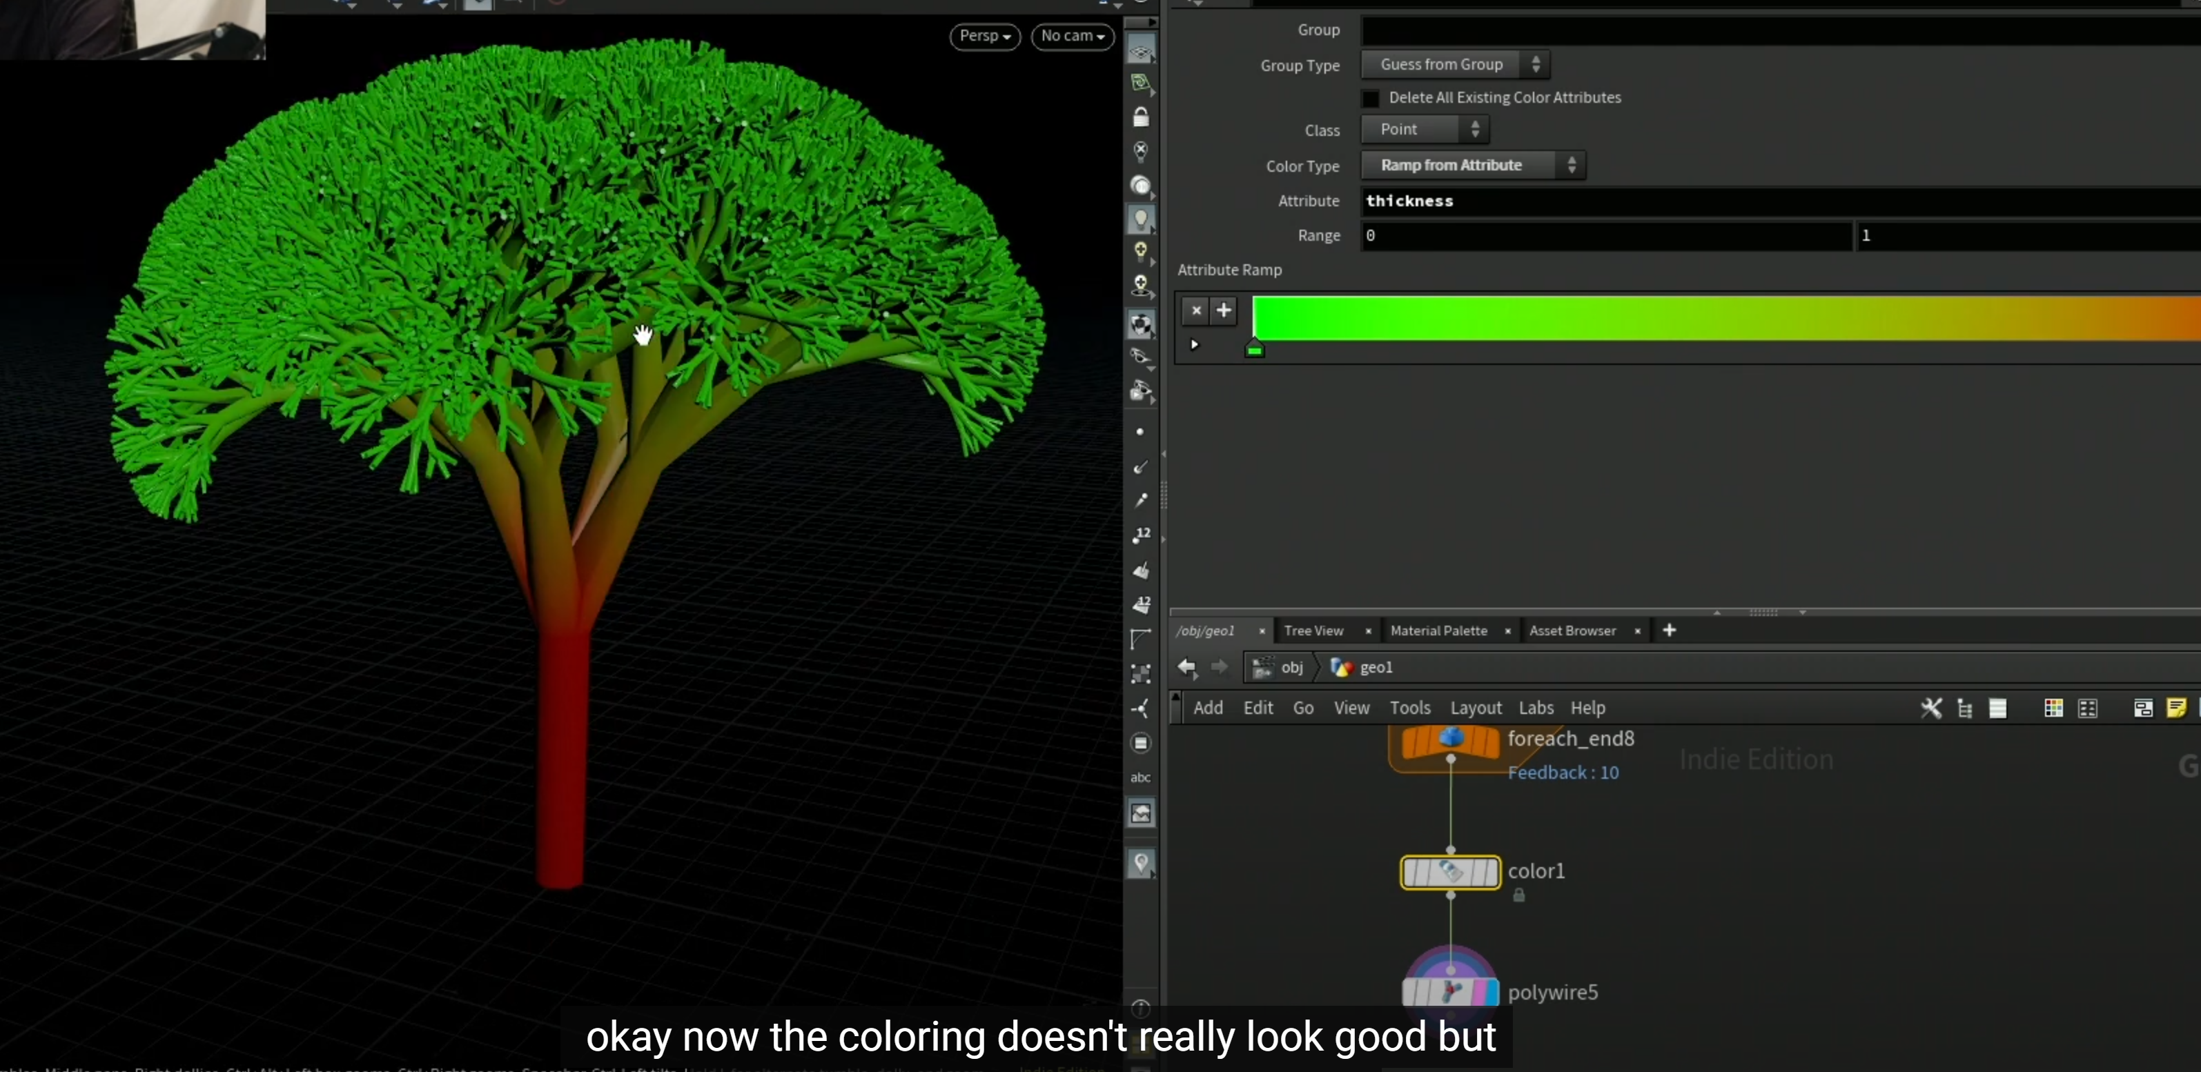The height and width of the screenshot is (1072, 2201).
Task: Open network editor wrench settings icon
Action: tap(1930, 708)
